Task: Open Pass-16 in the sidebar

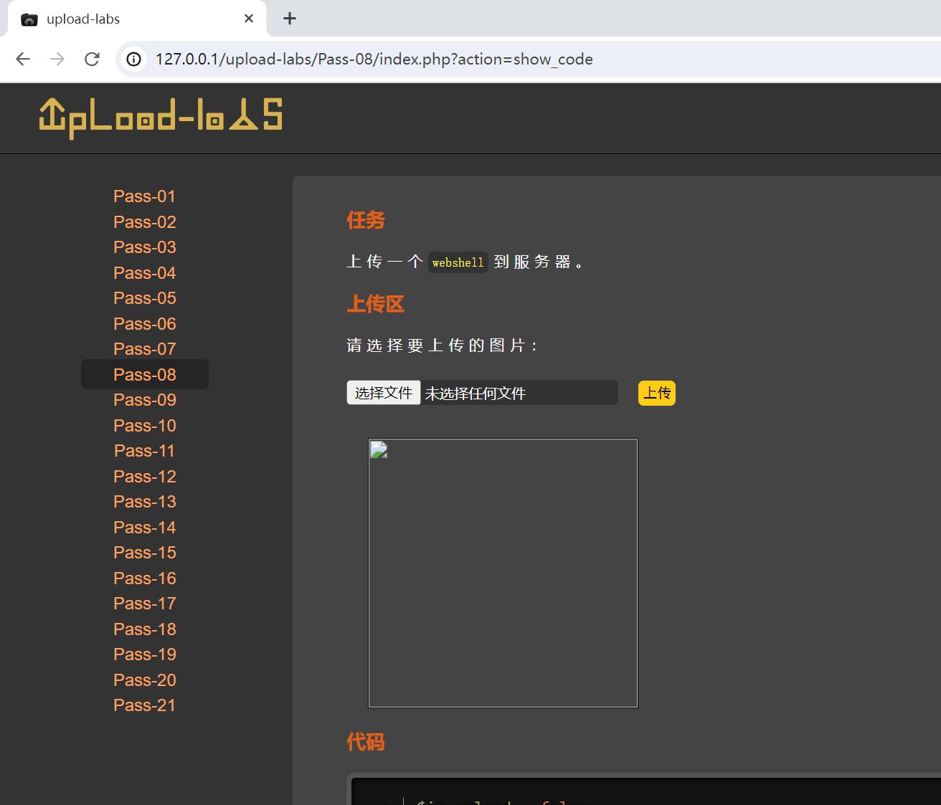Action: [145, 578]
